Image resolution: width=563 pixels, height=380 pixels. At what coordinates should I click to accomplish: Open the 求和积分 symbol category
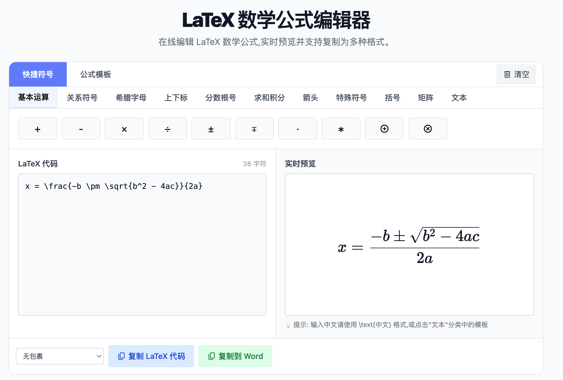[x=269, y=98]
